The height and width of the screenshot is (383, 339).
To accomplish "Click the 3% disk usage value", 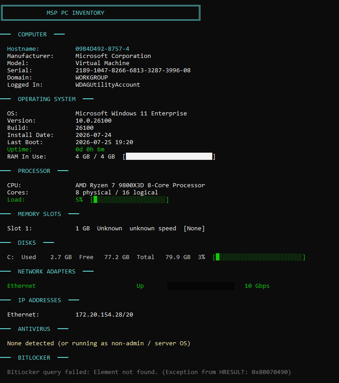I will pos(201,257).
